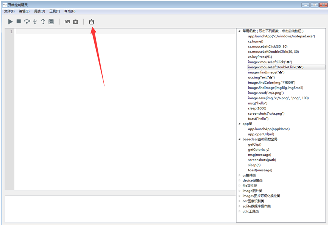
Task: Select app.launchApp(appName) under app类
Action: pos(269,129)
